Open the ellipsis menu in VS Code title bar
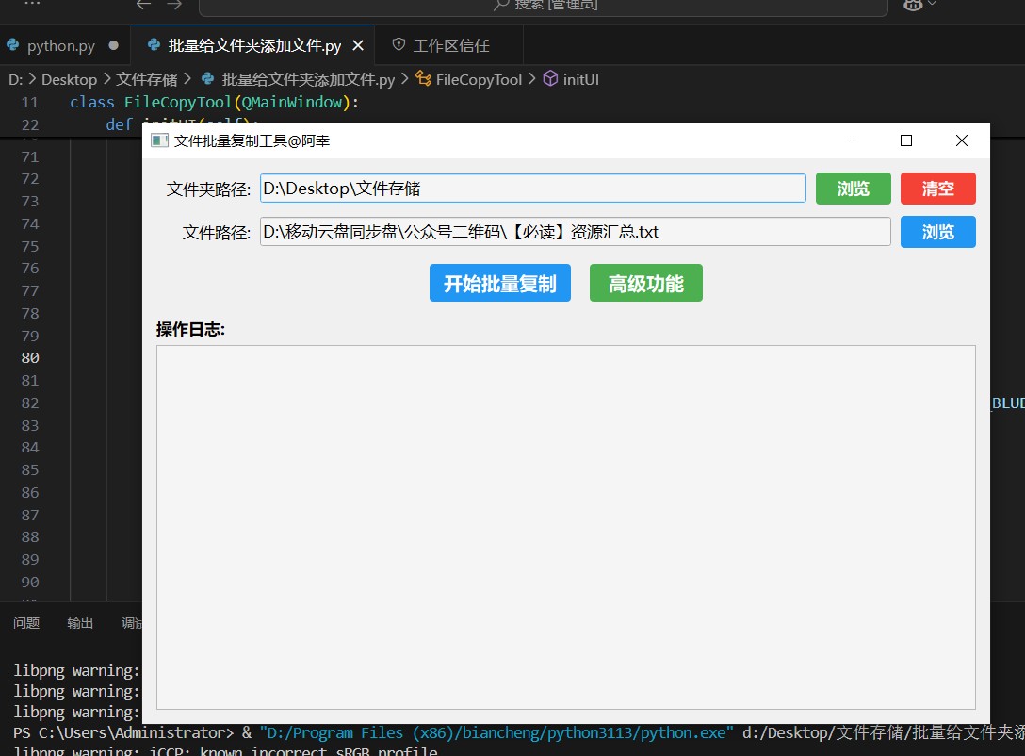Screen dimensions: 1025x756 (x=32, y=3)
